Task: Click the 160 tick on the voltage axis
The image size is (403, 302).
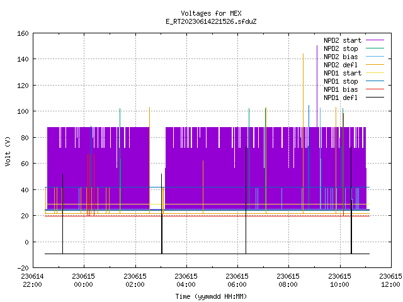Action: [x=23, y=33]
